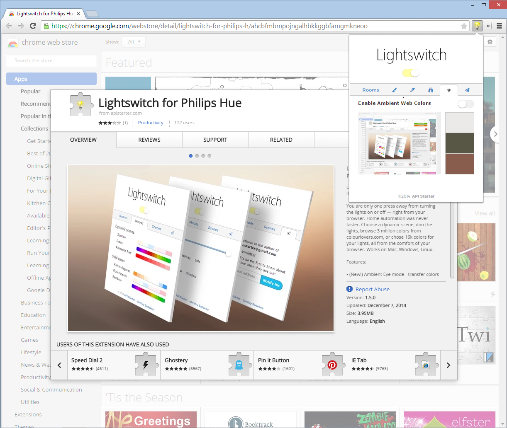The image size is (507, 428).
Task: Open the IE Tab icon
Action: 426,365
